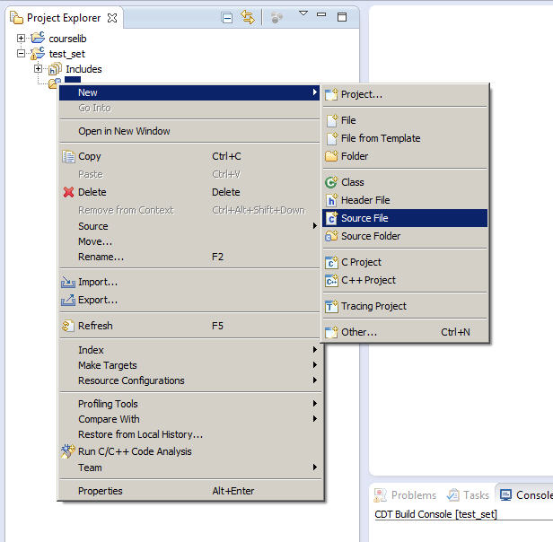Minimize the Project Explorer view

(322, 17)
